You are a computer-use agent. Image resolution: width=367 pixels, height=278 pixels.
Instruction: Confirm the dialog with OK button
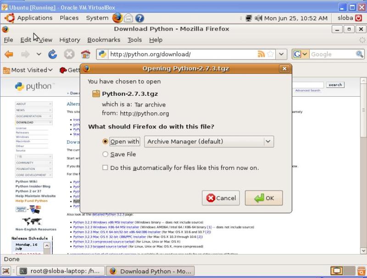264,198
